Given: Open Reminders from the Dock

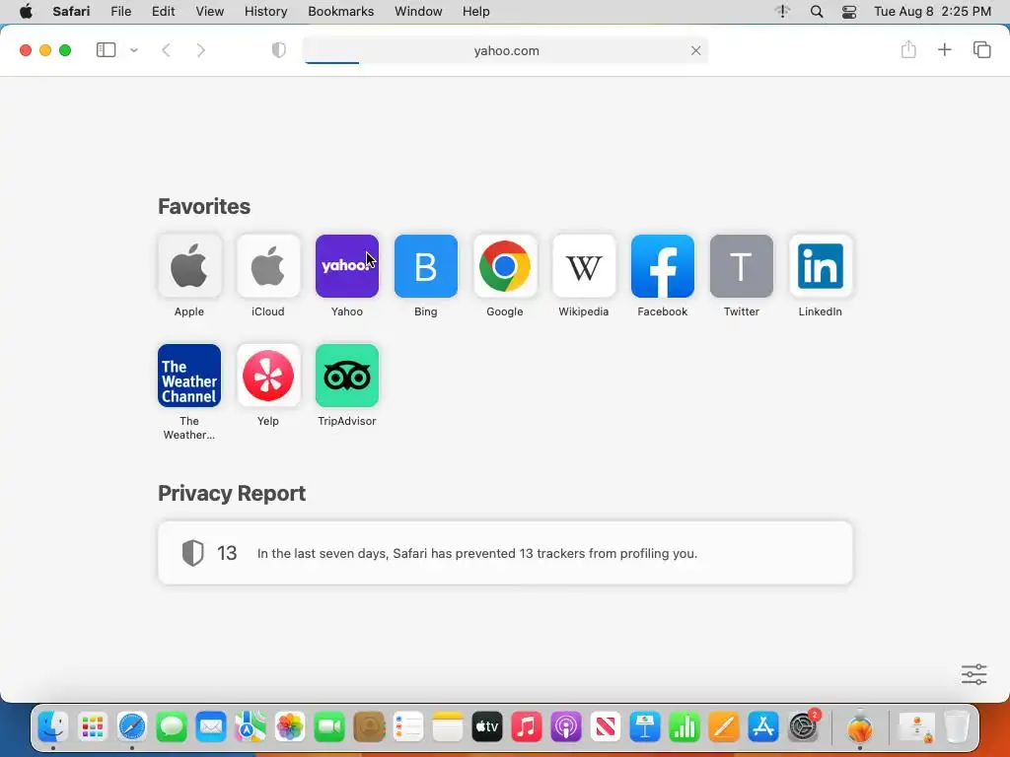Looking at the screenshot, I should click(x=408, y=728).
